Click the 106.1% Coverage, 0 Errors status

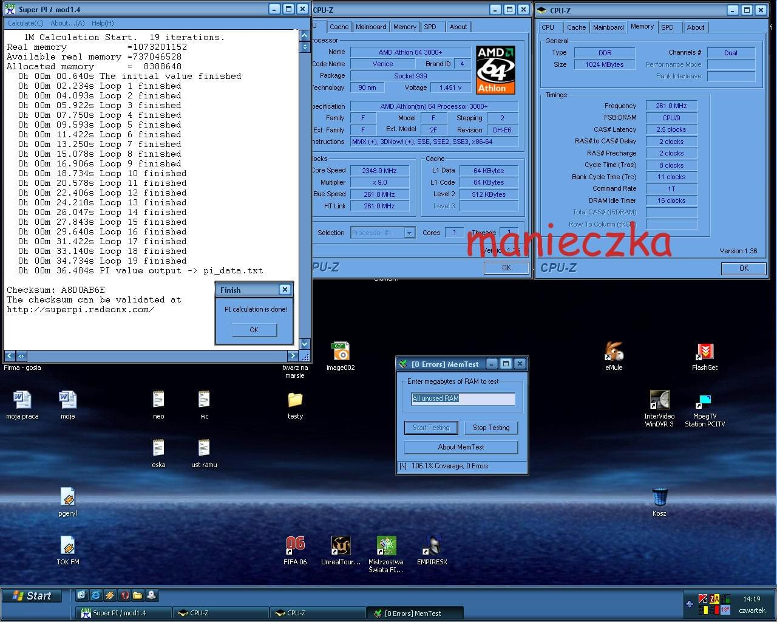[x=450, y=466]
